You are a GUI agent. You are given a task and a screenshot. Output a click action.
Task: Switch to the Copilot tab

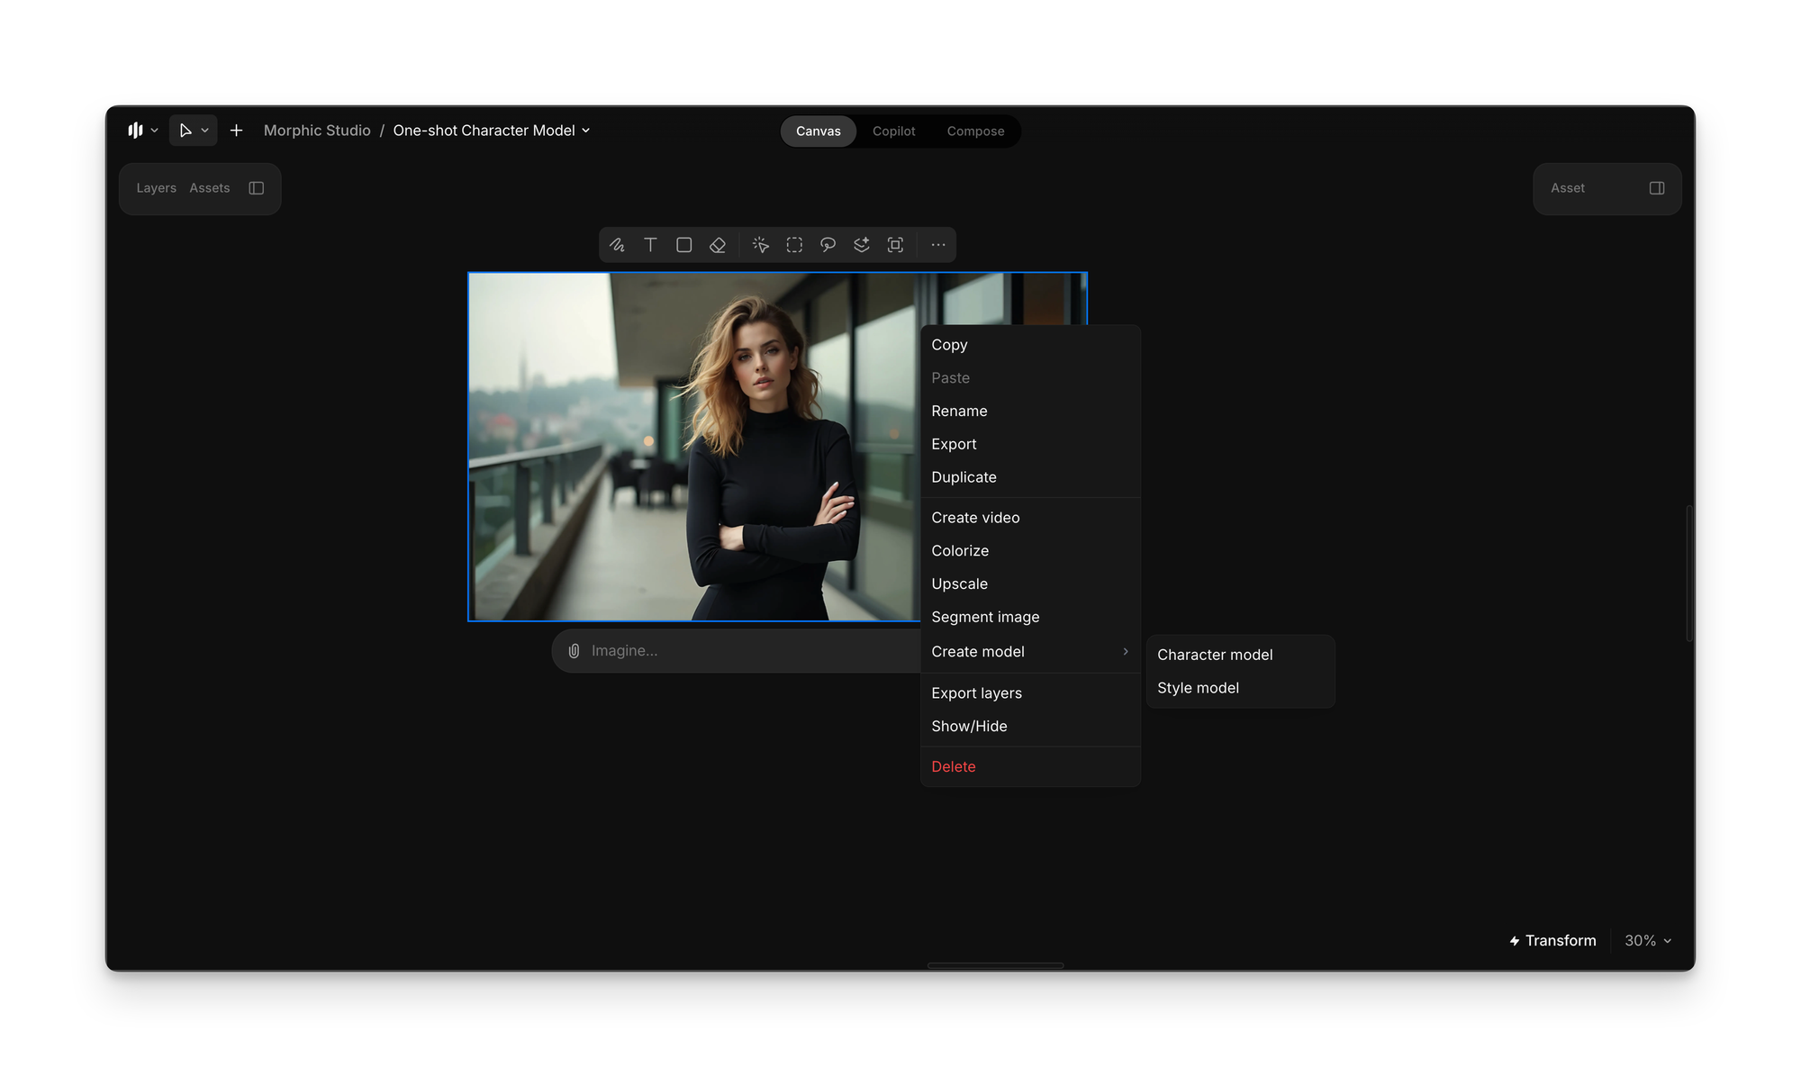[x=893, y=131]
